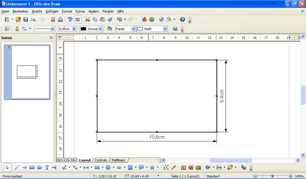Export directly as PDF

coord(53,19)
